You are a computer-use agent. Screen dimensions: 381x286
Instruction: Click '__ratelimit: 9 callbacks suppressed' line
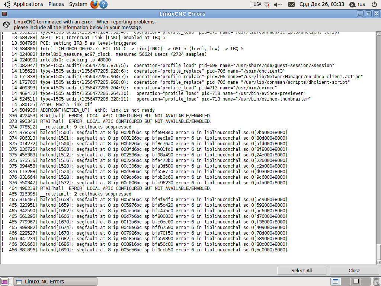[x=67, y=127]
